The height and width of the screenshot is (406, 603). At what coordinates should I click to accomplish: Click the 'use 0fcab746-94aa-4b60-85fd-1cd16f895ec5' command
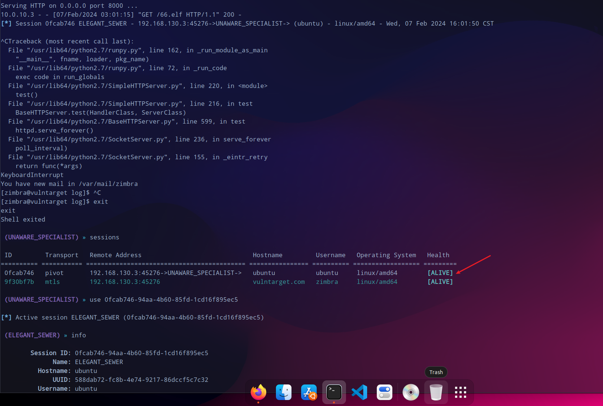pyautogui.click(x=164, y=299)
